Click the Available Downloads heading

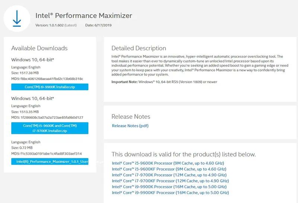pyautogui.click(x=39, y=48)
